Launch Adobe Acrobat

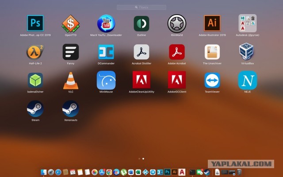(x=177, y=52)
